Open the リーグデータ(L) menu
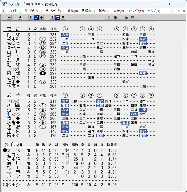 coord(33,11)
